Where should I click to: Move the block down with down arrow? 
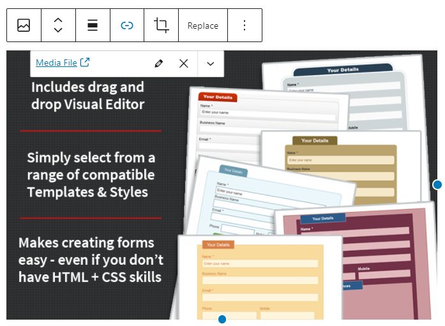tap(58, 31)
